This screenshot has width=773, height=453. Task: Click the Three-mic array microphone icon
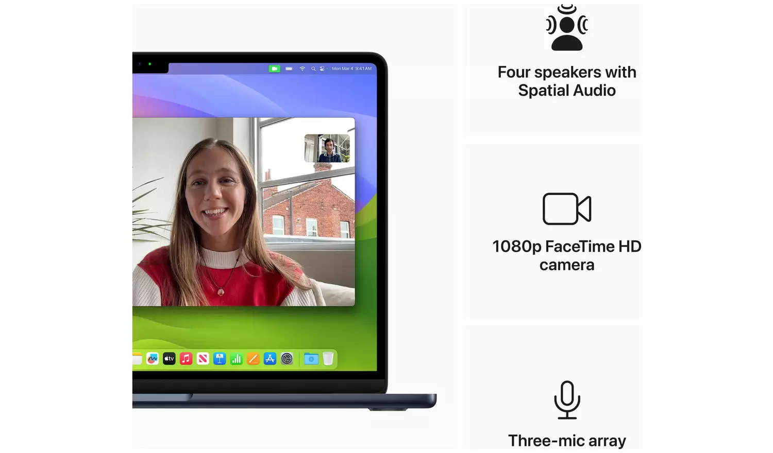pyautogui.click(x=567, y=400)
